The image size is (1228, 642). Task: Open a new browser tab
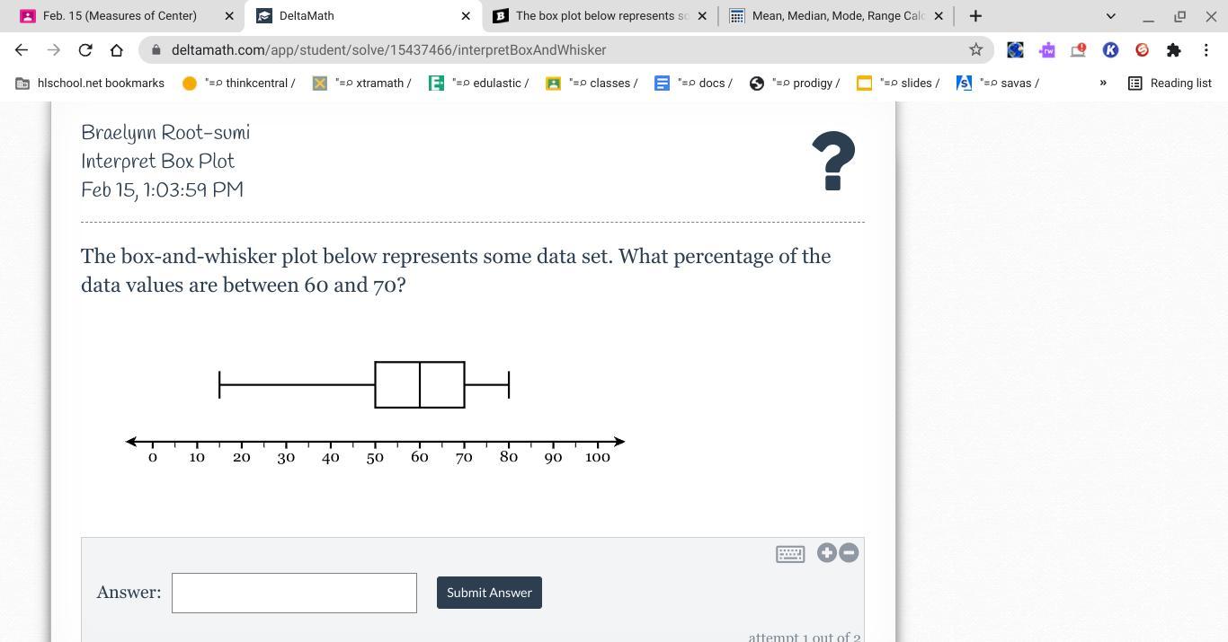coord(975,16)
